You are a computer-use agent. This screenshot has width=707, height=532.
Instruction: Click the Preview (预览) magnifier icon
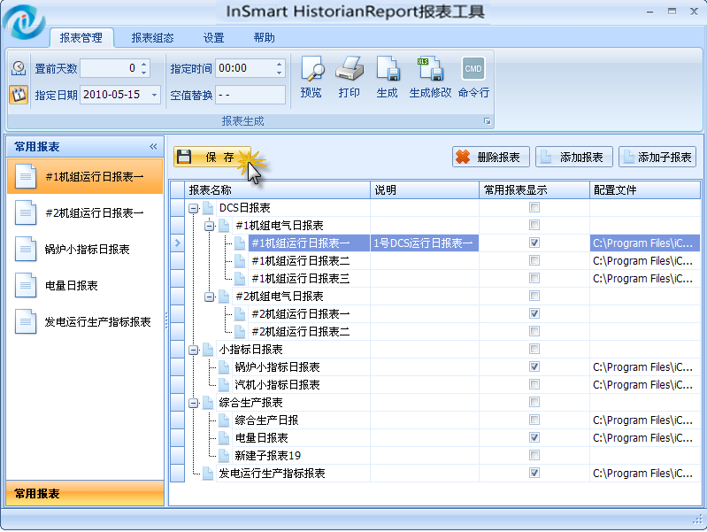point(311,69)
